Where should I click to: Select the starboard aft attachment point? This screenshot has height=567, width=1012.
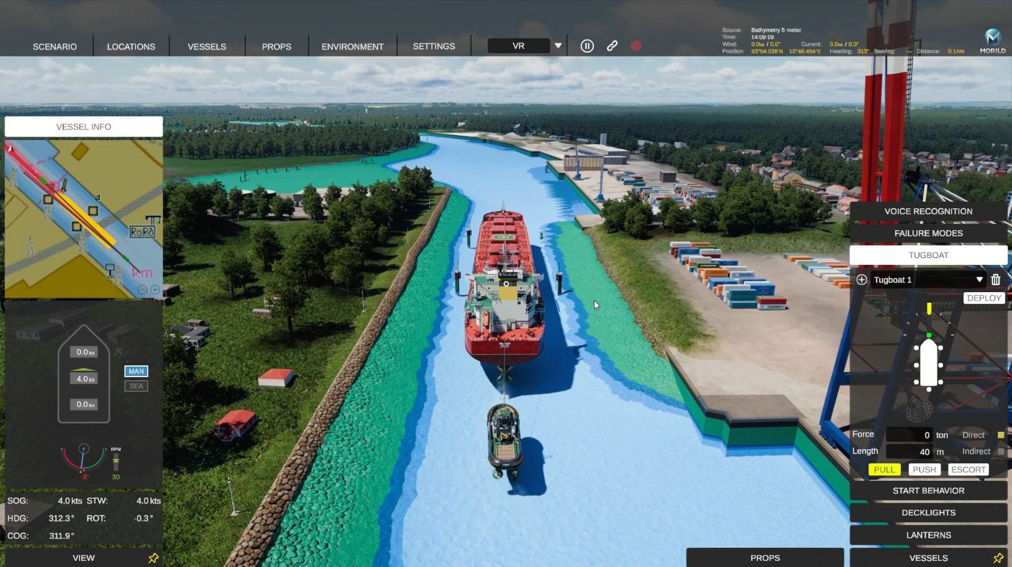[941, 382]
